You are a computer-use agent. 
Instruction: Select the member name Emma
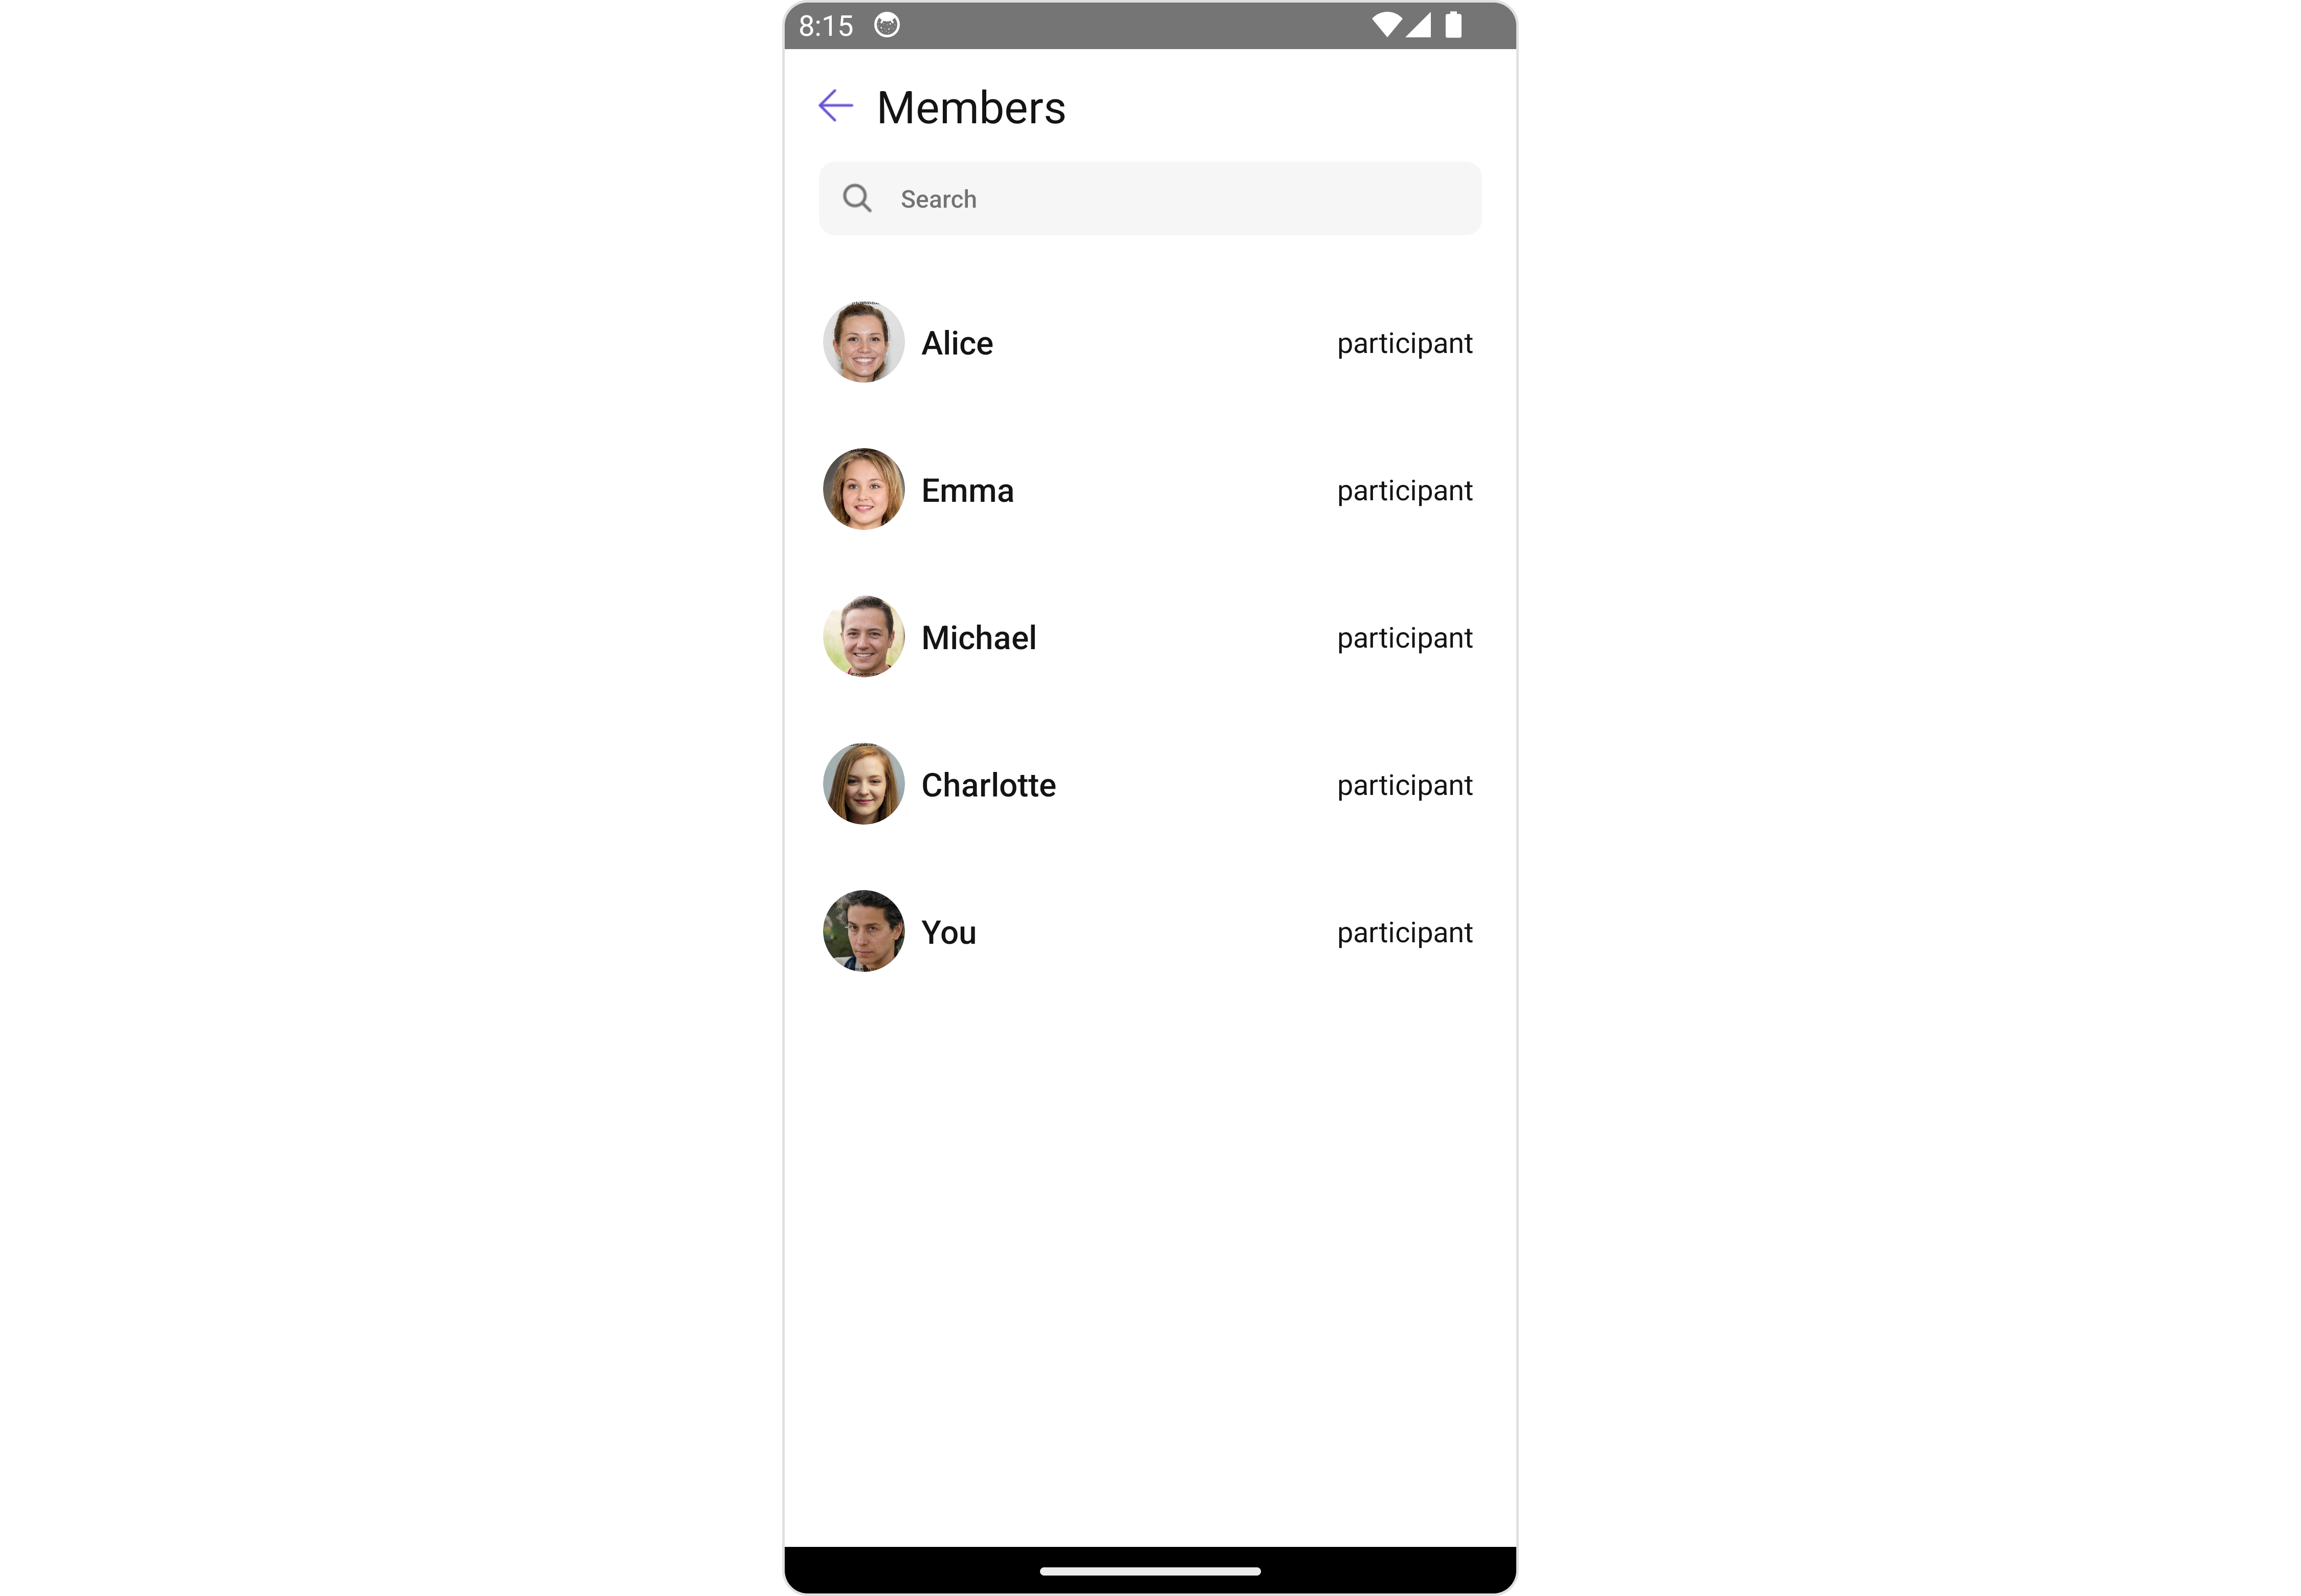(967, 491)
